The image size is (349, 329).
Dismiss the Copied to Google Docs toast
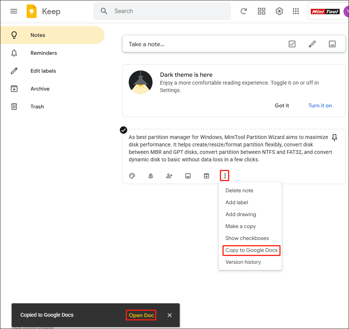tap(170, 315)
